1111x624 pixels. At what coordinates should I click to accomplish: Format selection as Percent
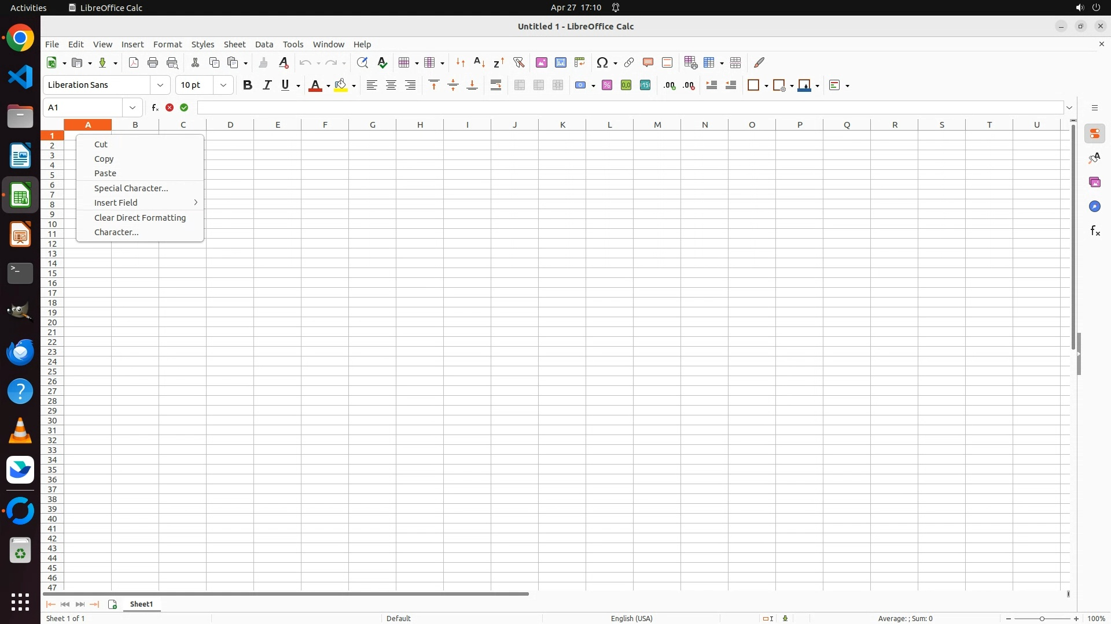[x=607, y=86]
